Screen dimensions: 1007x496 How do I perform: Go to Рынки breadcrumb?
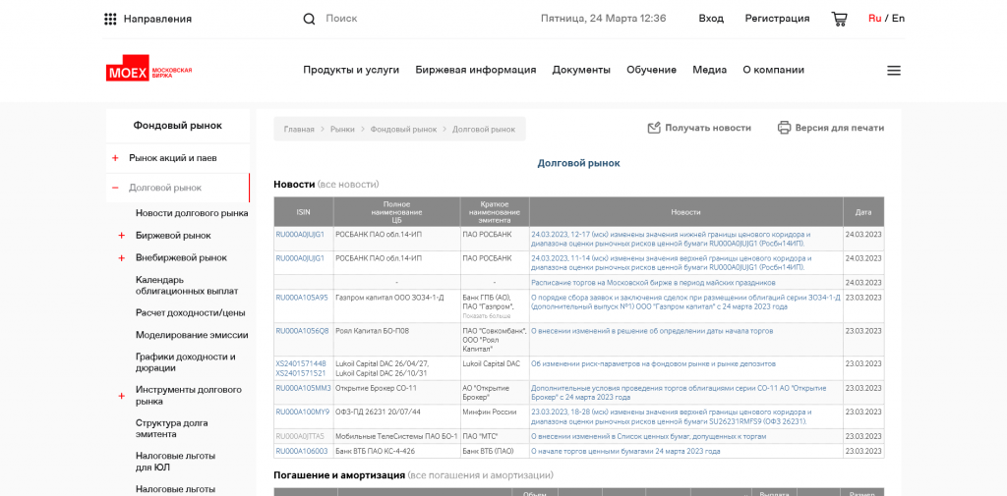point(342,129)
